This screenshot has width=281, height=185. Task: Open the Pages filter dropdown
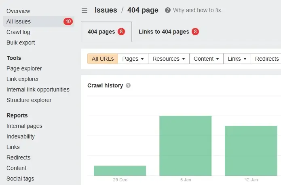(x=133, y=59)
